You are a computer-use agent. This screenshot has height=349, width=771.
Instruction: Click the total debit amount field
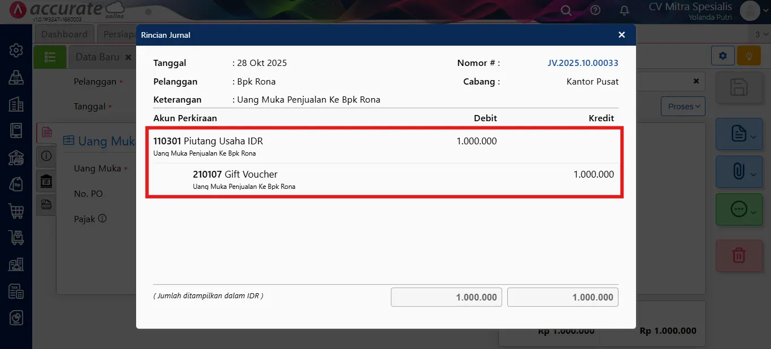pos(446,297)
